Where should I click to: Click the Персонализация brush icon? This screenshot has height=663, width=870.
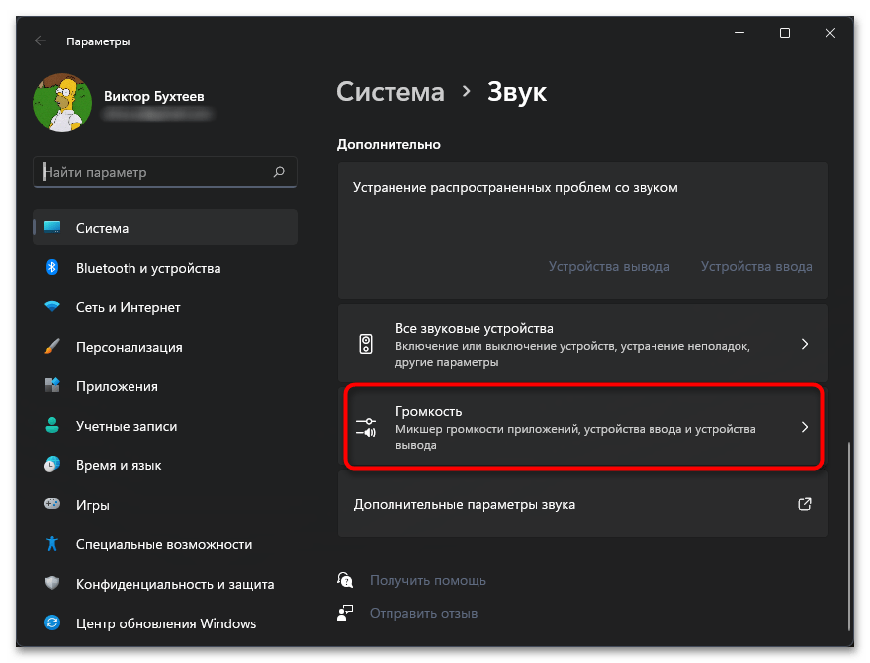[53, 347]
